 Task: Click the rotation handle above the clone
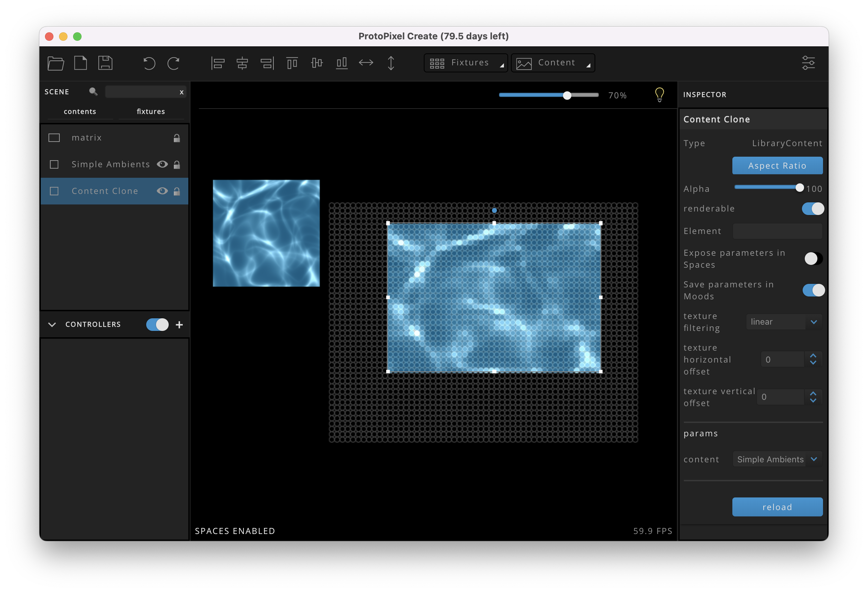[x=494, y=211]
